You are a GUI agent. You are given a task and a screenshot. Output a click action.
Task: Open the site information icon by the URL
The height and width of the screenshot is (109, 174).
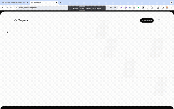[x=17, y=8]
